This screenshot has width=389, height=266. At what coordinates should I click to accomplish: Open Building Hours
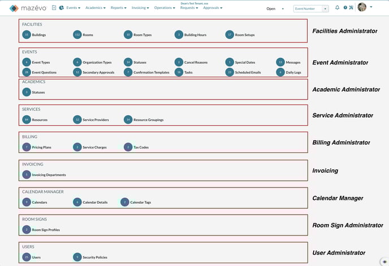point(195,35)
